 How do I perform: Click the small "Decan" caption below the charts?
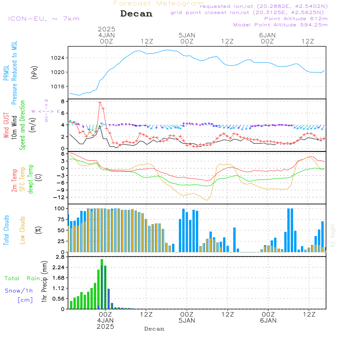(x=154, y=329)
